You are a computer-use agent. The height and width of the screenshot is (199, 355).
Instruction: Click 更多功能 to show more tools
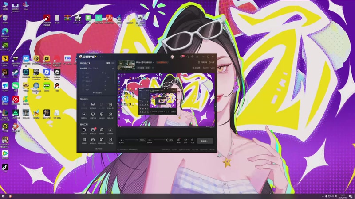[97, 149]
